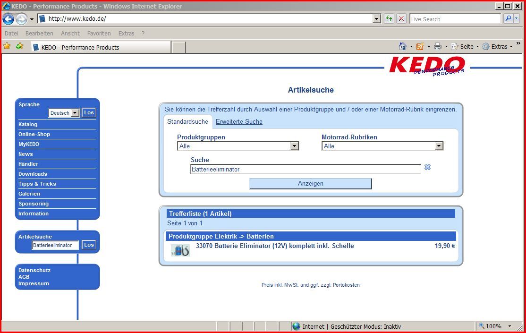Open the address bar URL dropdown
This screenshot has height=333, width=526.
(376, 19)
